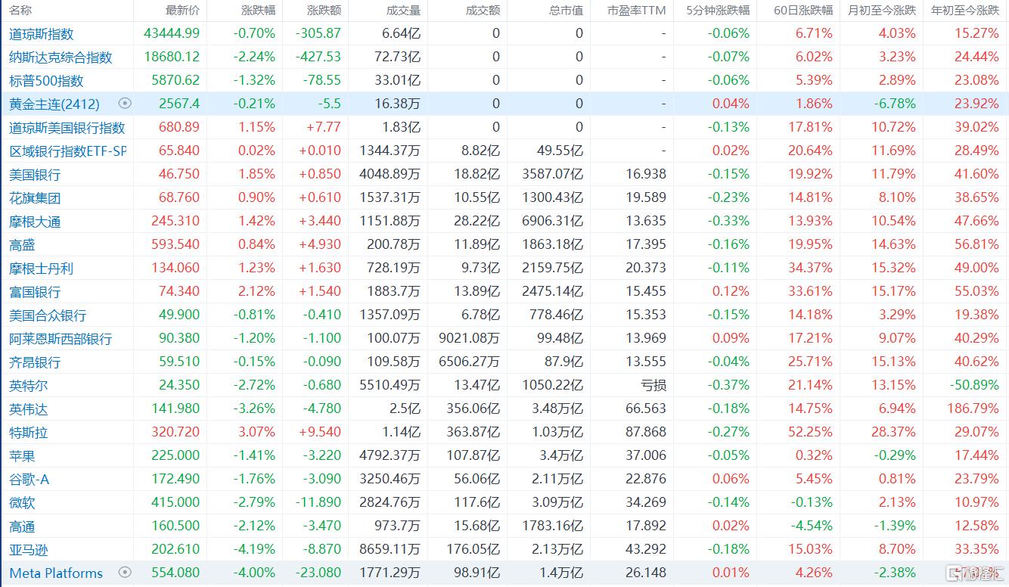Open the 亚马逊 stock

click(x=29, y=549)
